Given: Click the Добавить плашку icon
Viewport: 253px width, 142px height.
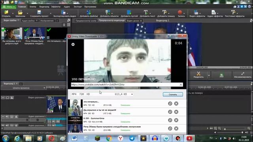Looking at the screenshot, I should 164,12.
